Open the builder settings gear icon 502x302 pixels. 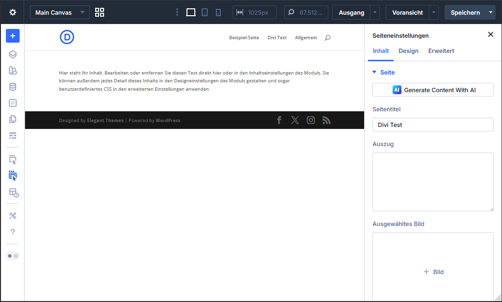tap(13, 12)
